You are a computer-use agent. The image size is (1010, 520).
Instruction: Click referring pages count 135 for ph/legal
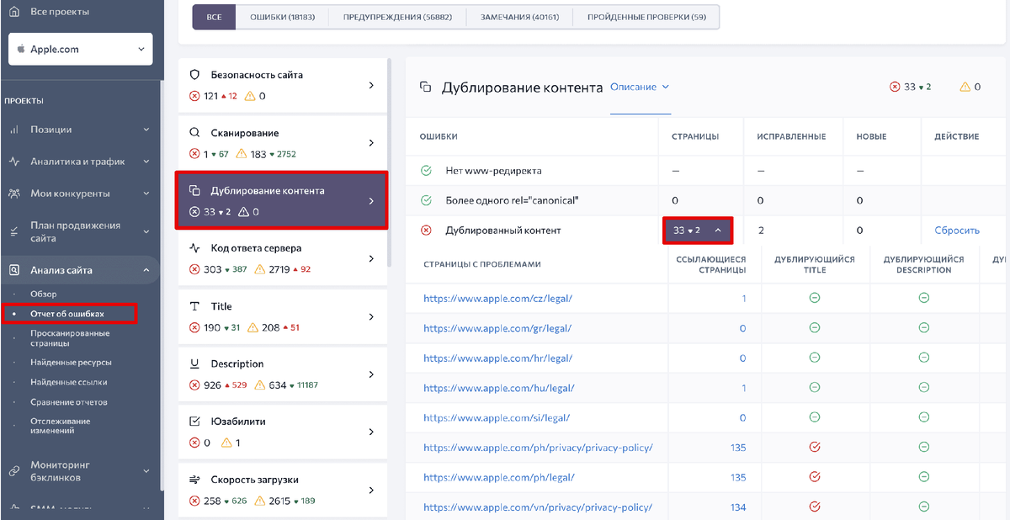[x=738, y=477]
